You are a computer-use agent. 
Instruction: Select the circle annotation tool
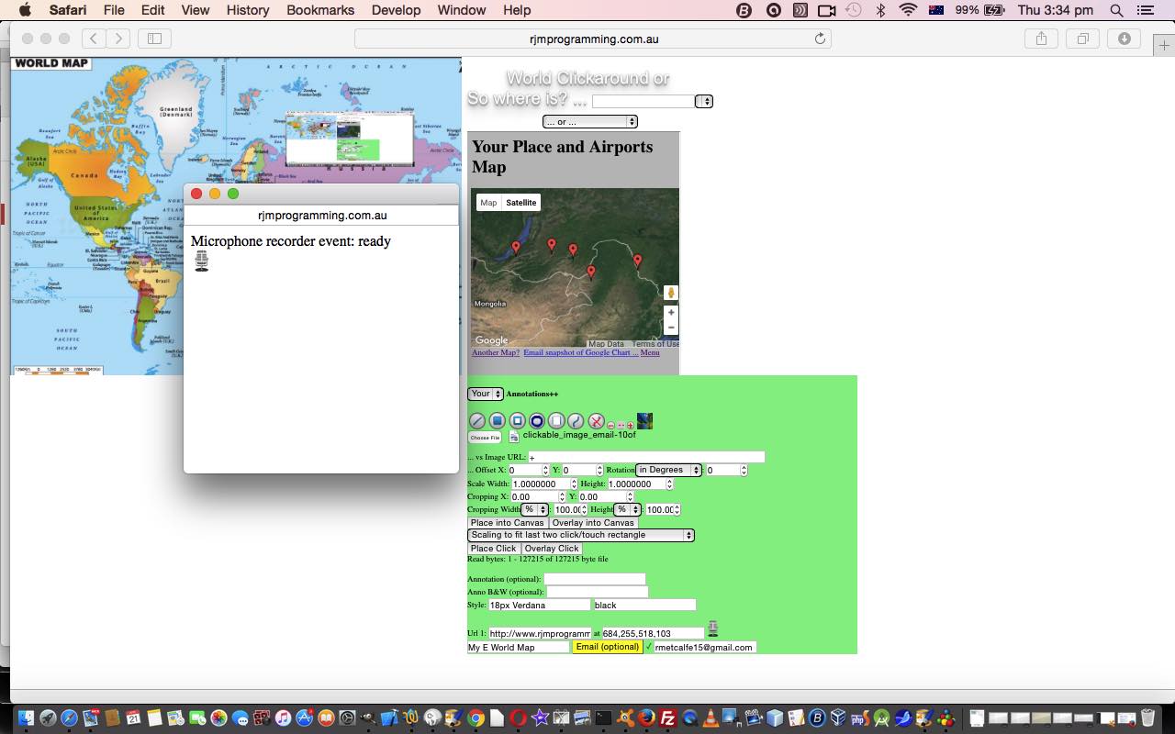[x=537, y=421]
